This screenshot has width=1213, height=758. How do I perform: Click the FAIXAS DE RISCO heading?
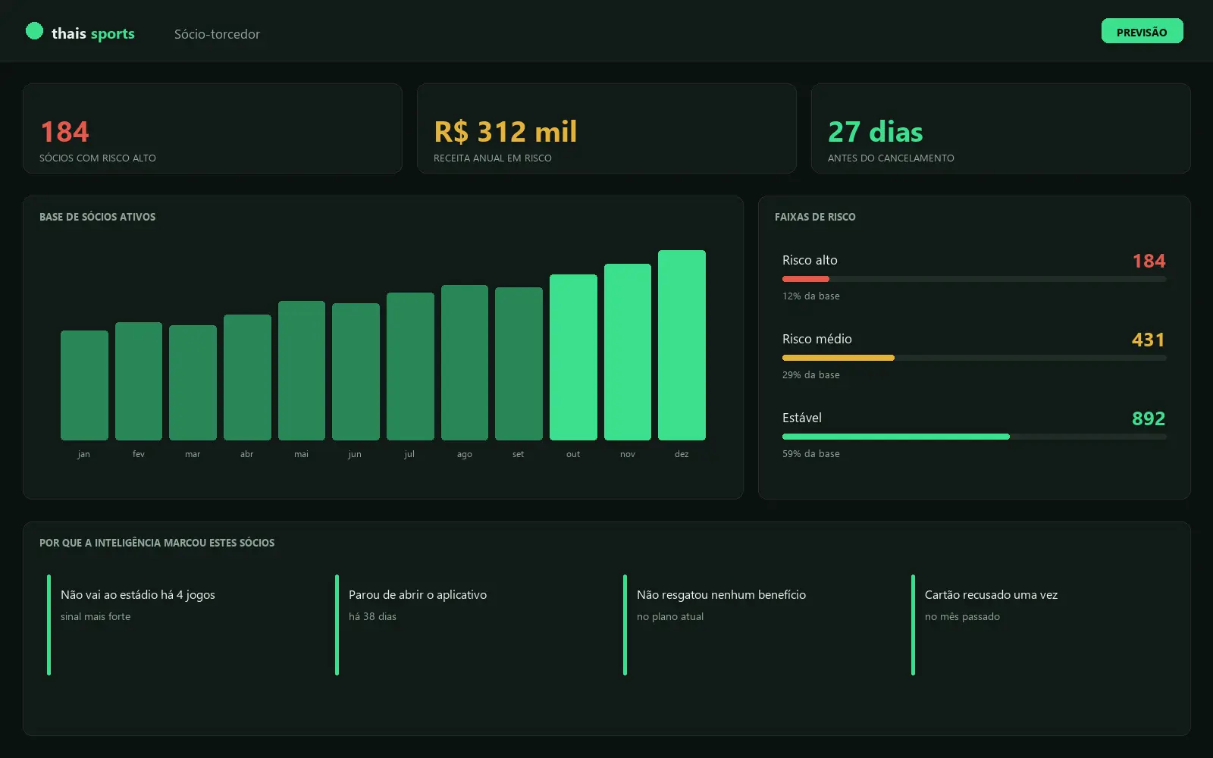815,217
